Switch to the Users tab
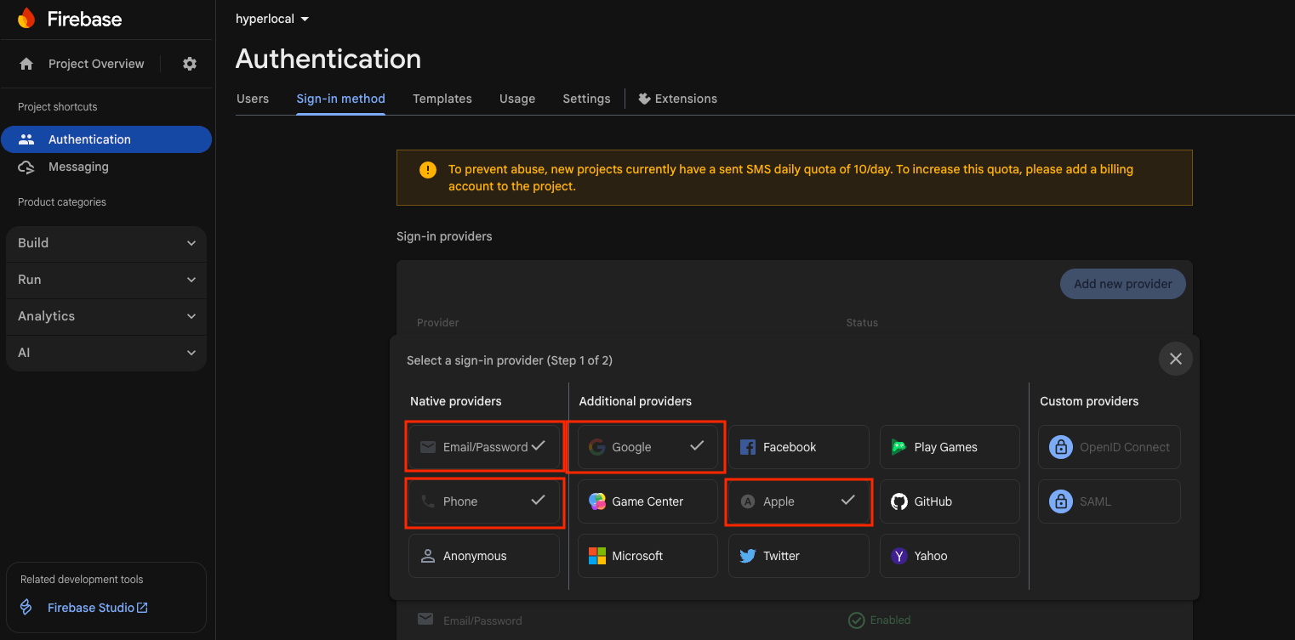Image resolution: width=1295 pixels, height=640 pixels. 253,99
